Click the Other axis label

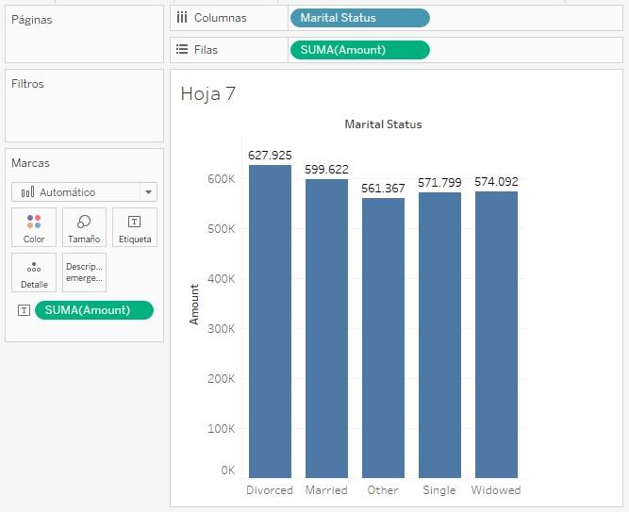coord(383,490)
